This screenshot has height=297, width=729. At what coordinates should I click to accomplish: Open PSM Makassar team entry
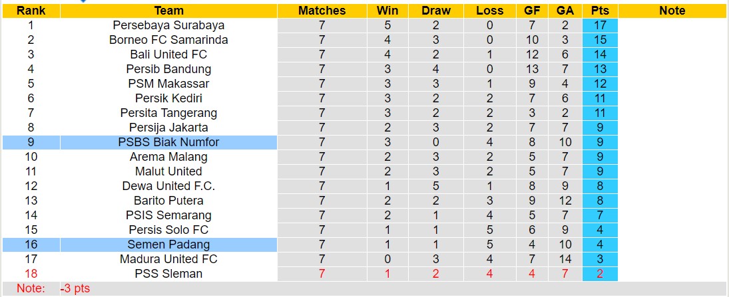[x=168, y=84]
